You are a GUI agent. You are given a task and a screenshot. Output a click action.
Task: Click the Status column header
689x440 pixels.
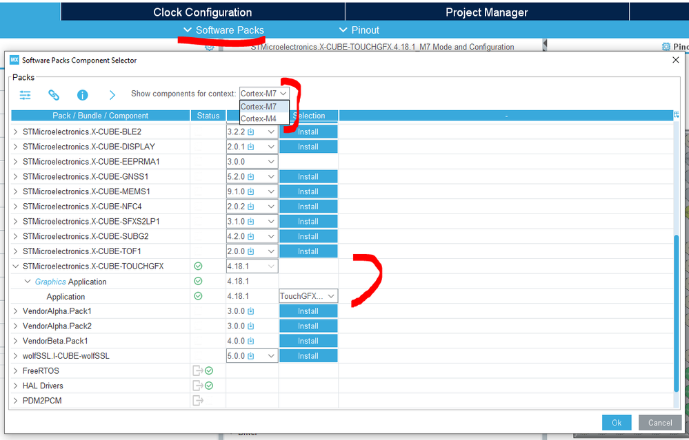tap(208, 116)
